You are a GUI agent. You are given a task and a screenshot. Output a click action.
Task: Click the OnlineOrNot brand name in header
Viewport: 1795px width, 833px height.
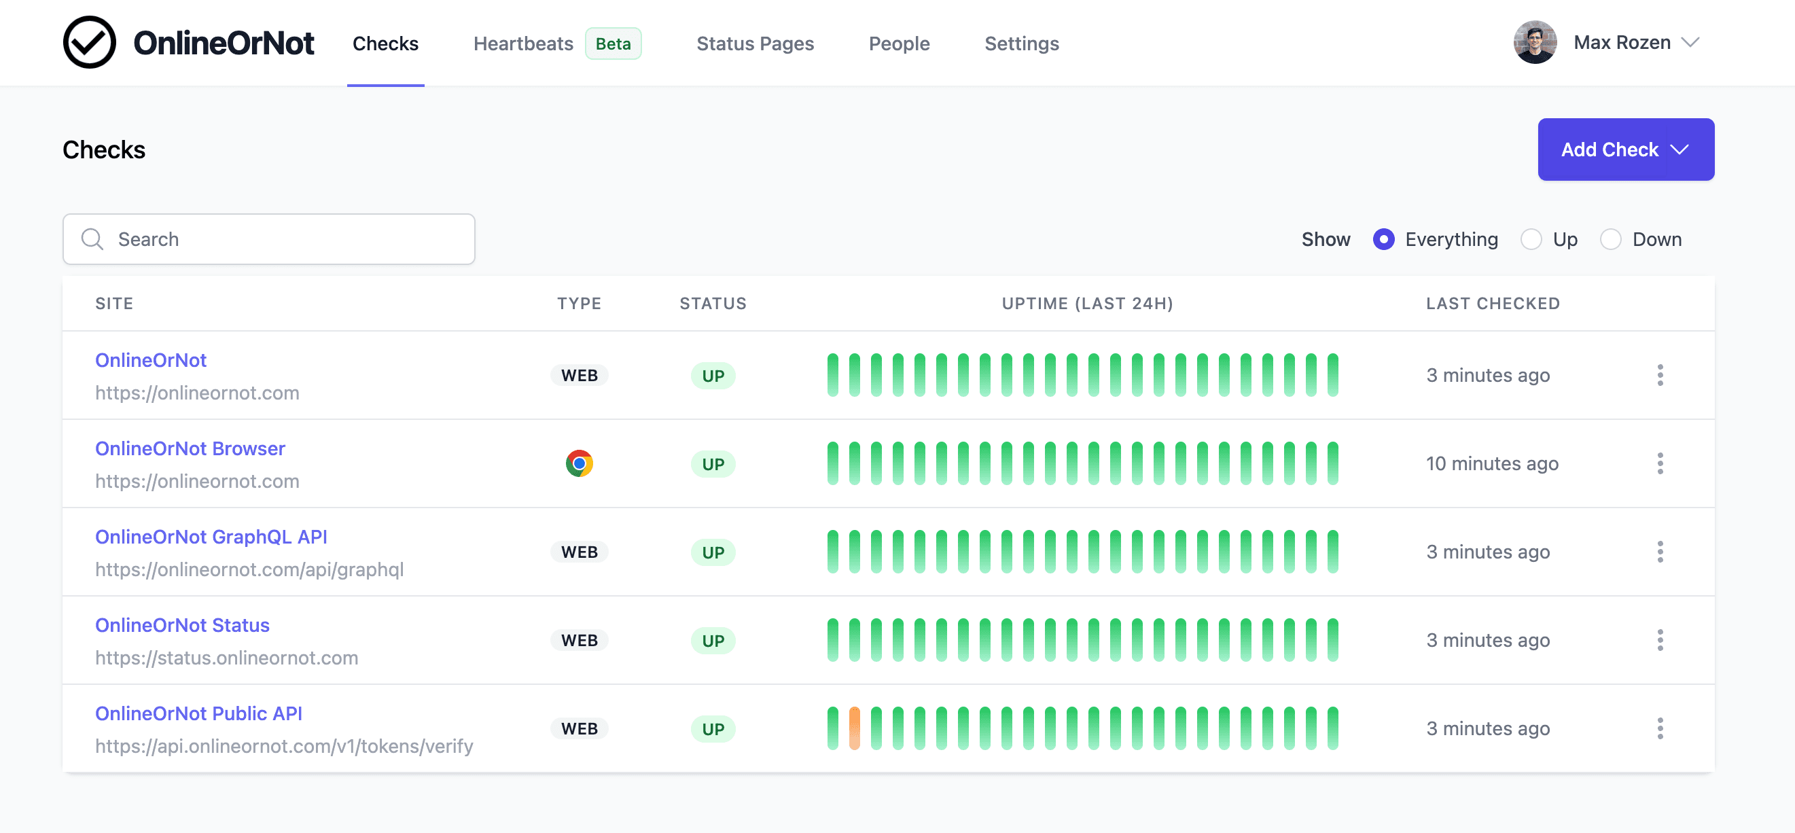tap(224, 43)
